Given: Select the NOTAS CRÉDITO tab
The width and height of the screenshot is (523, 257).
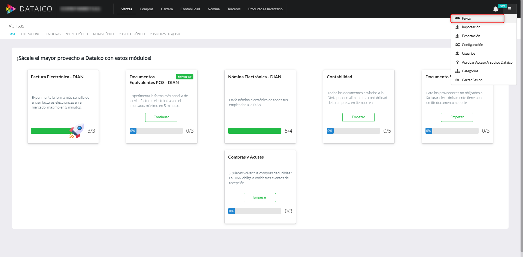Looking at the screenshot, I should pyautogui.click(x=77, y=34).
